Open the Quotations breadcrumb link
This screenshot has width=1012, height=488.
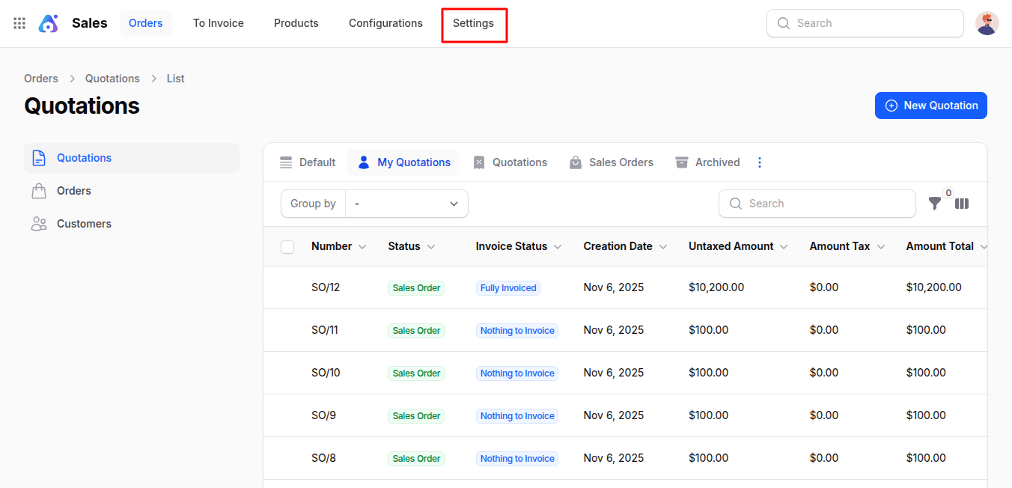(x=112, y=78)
